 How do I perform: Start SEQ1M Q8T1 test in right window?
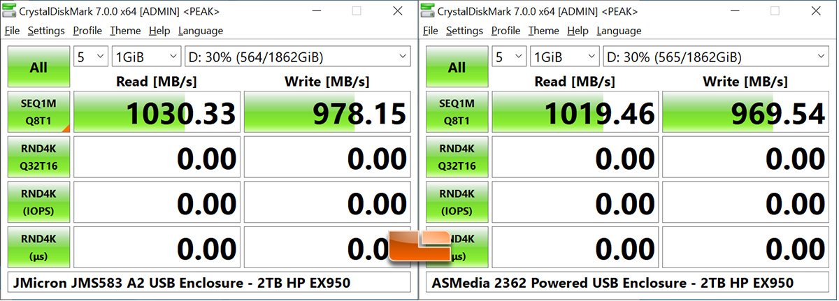[x=457, y=112]
